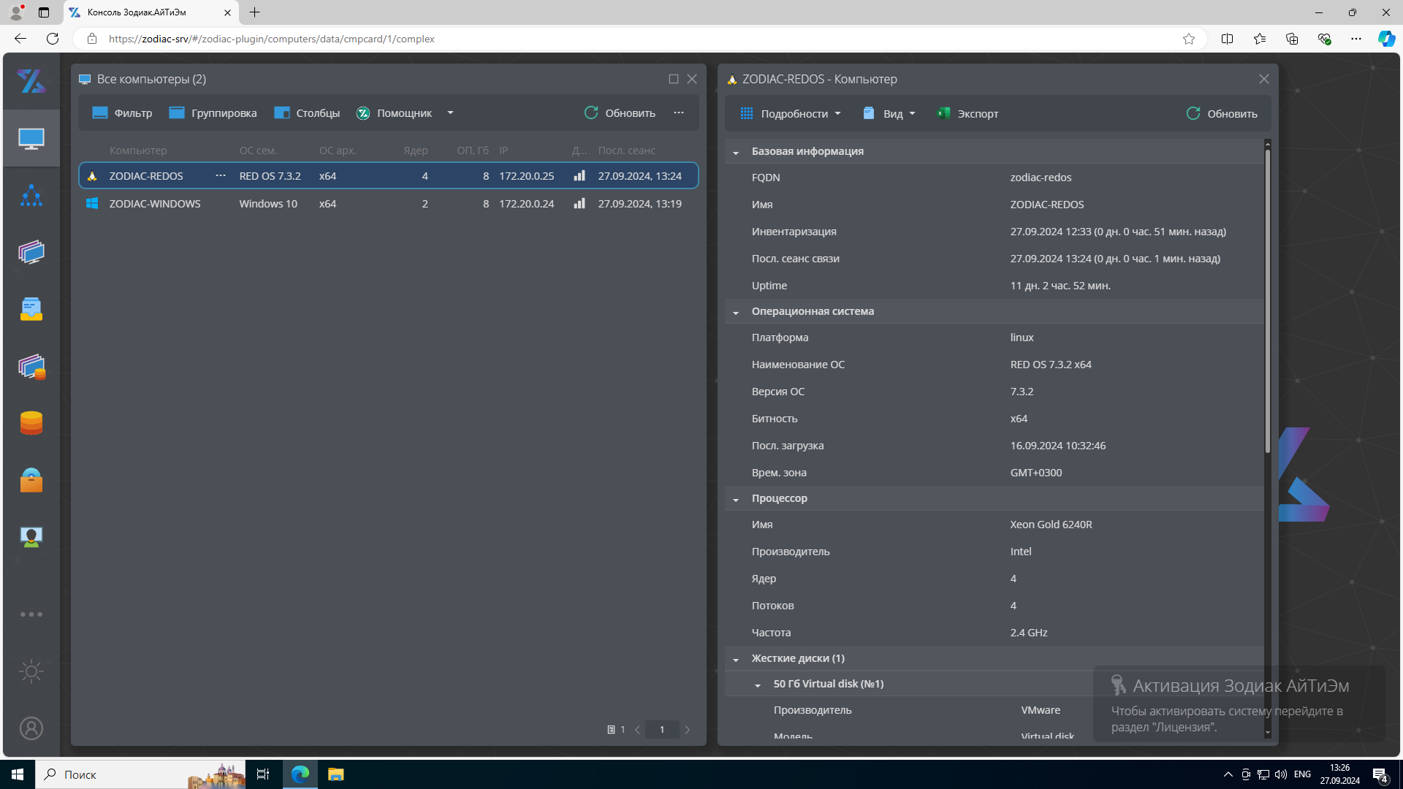Viewport: 1403px width, 789px height.
Task: Go to next page of computers
Action: tap(688, 730)
